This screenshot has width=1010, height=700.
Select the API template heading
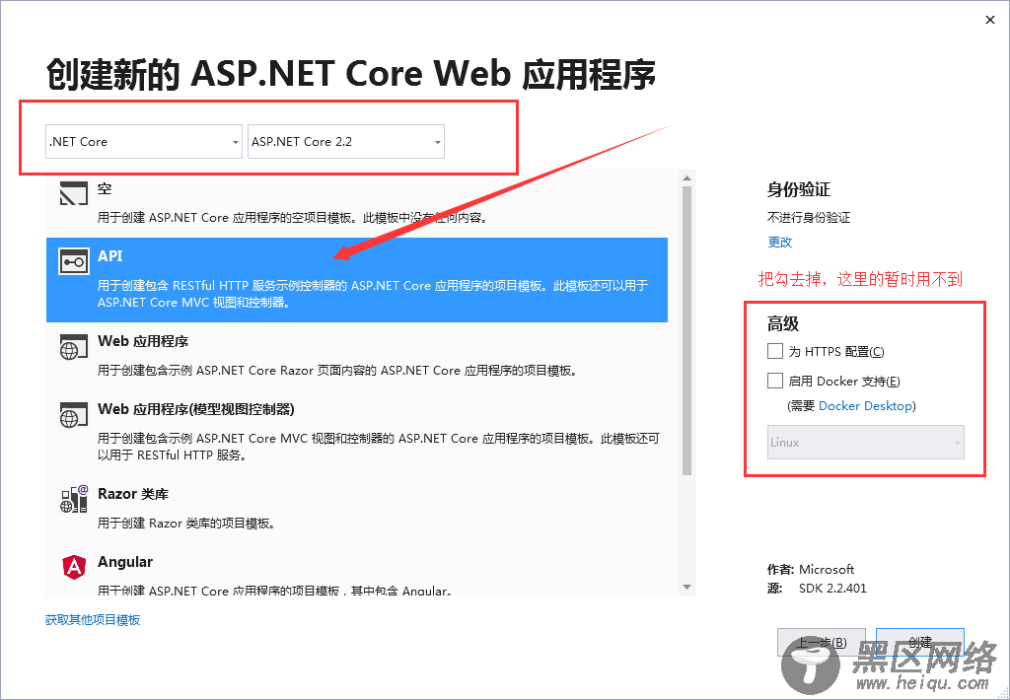(x=110, y=255)
